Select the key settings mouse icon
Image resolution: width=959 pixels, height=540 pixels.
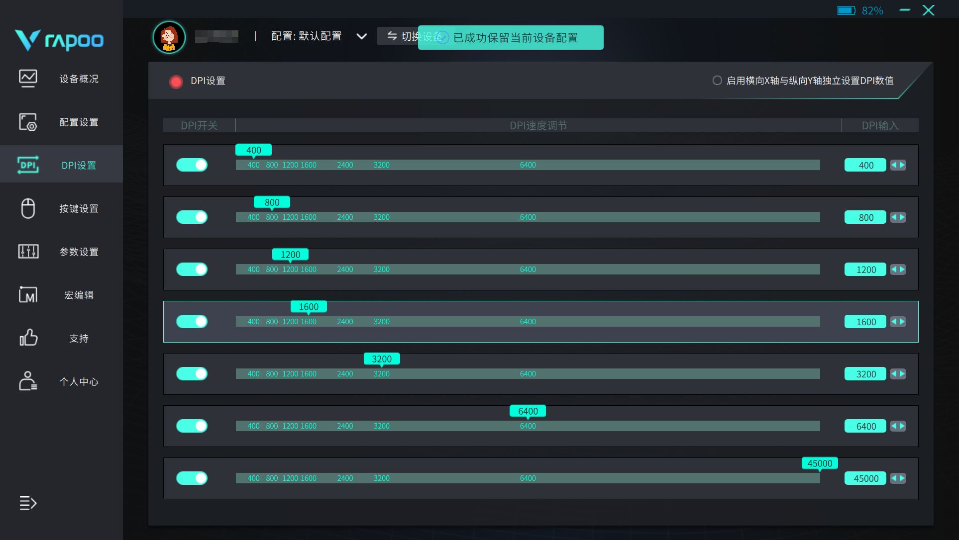[28, 208]
